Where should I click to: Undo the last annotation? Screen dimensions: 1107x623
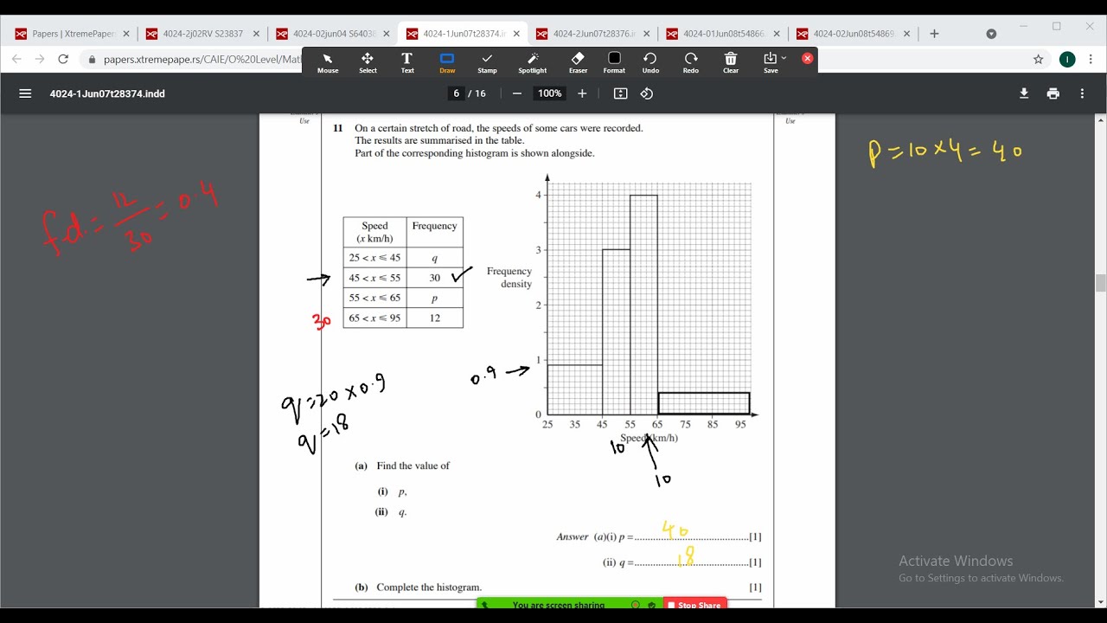650,62
